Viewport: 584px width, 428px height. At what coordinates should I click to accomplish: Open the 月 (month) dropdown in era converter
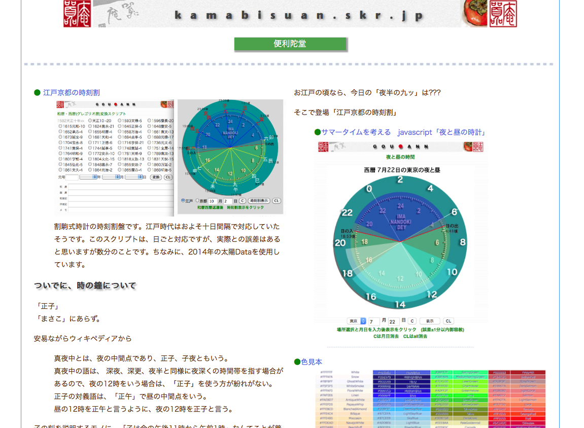point(111,177)
